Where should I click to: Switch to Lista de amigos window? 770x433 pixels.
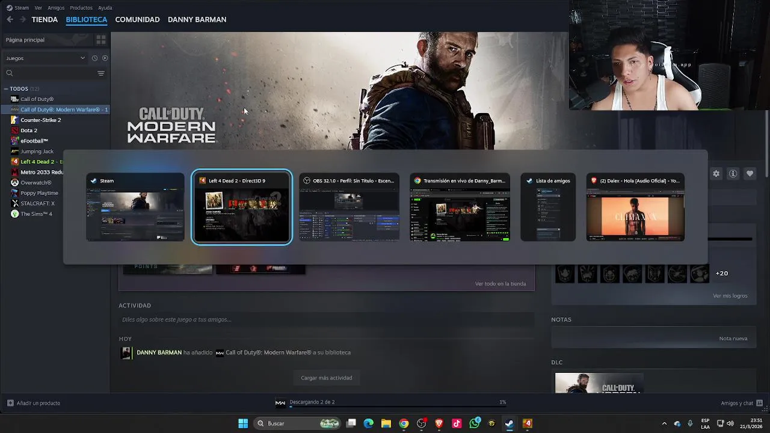click(548, 207)
